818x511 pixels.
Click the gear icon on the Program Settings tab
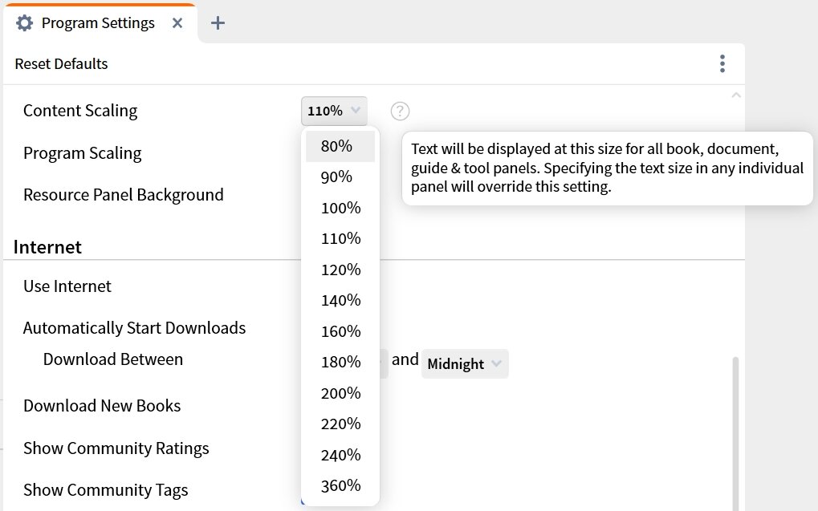click(x=26, y=22)
